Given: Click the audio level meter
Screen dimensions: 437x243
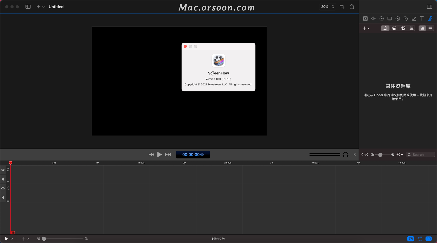Looking at the screenshot, I should [325, 155].
